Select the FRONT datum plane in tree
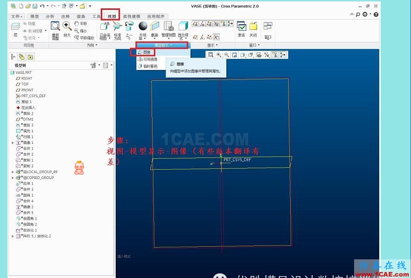This screenshot has width=411, height=278. point(27,90)
